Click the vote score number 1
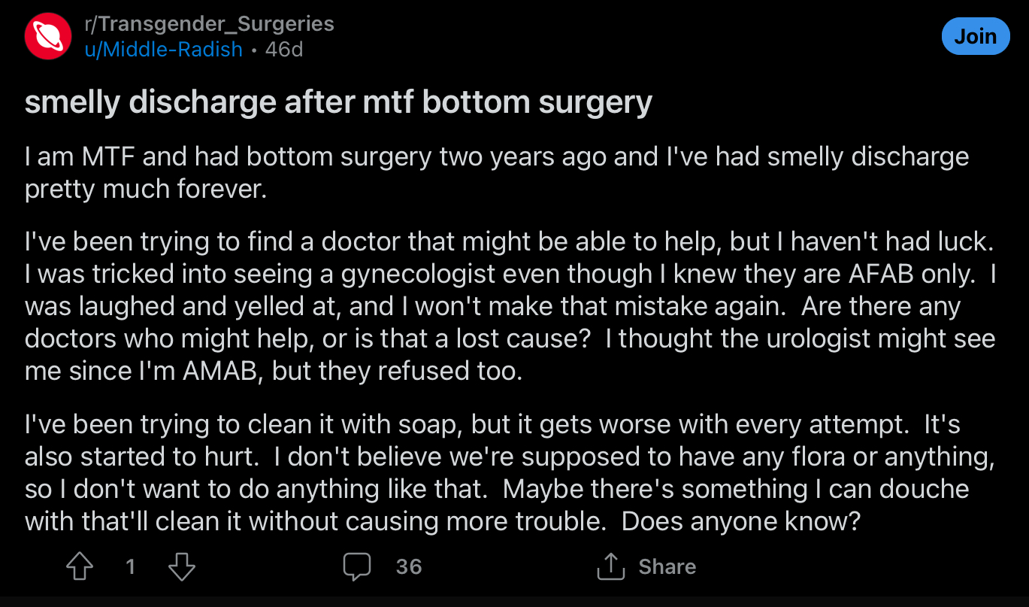The width and height of the screenshot is (1029, 607). [x=131, y=566]
